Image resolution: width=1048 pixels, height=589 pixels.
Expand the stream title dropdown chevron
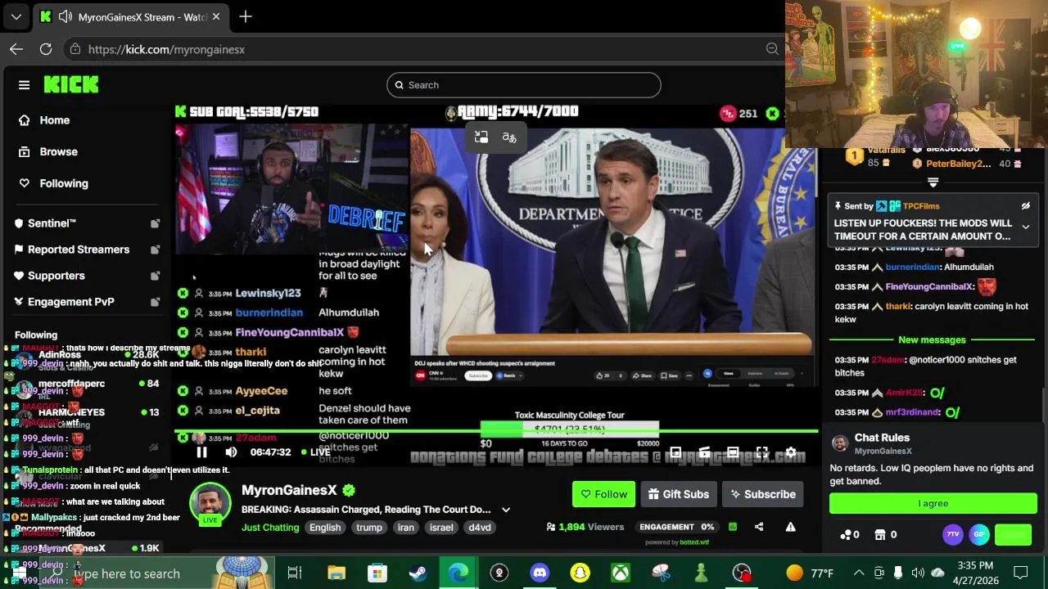(x=506, y=510)
